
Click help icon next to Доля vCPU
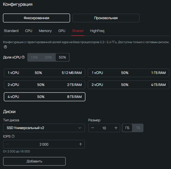pos(23,57)
